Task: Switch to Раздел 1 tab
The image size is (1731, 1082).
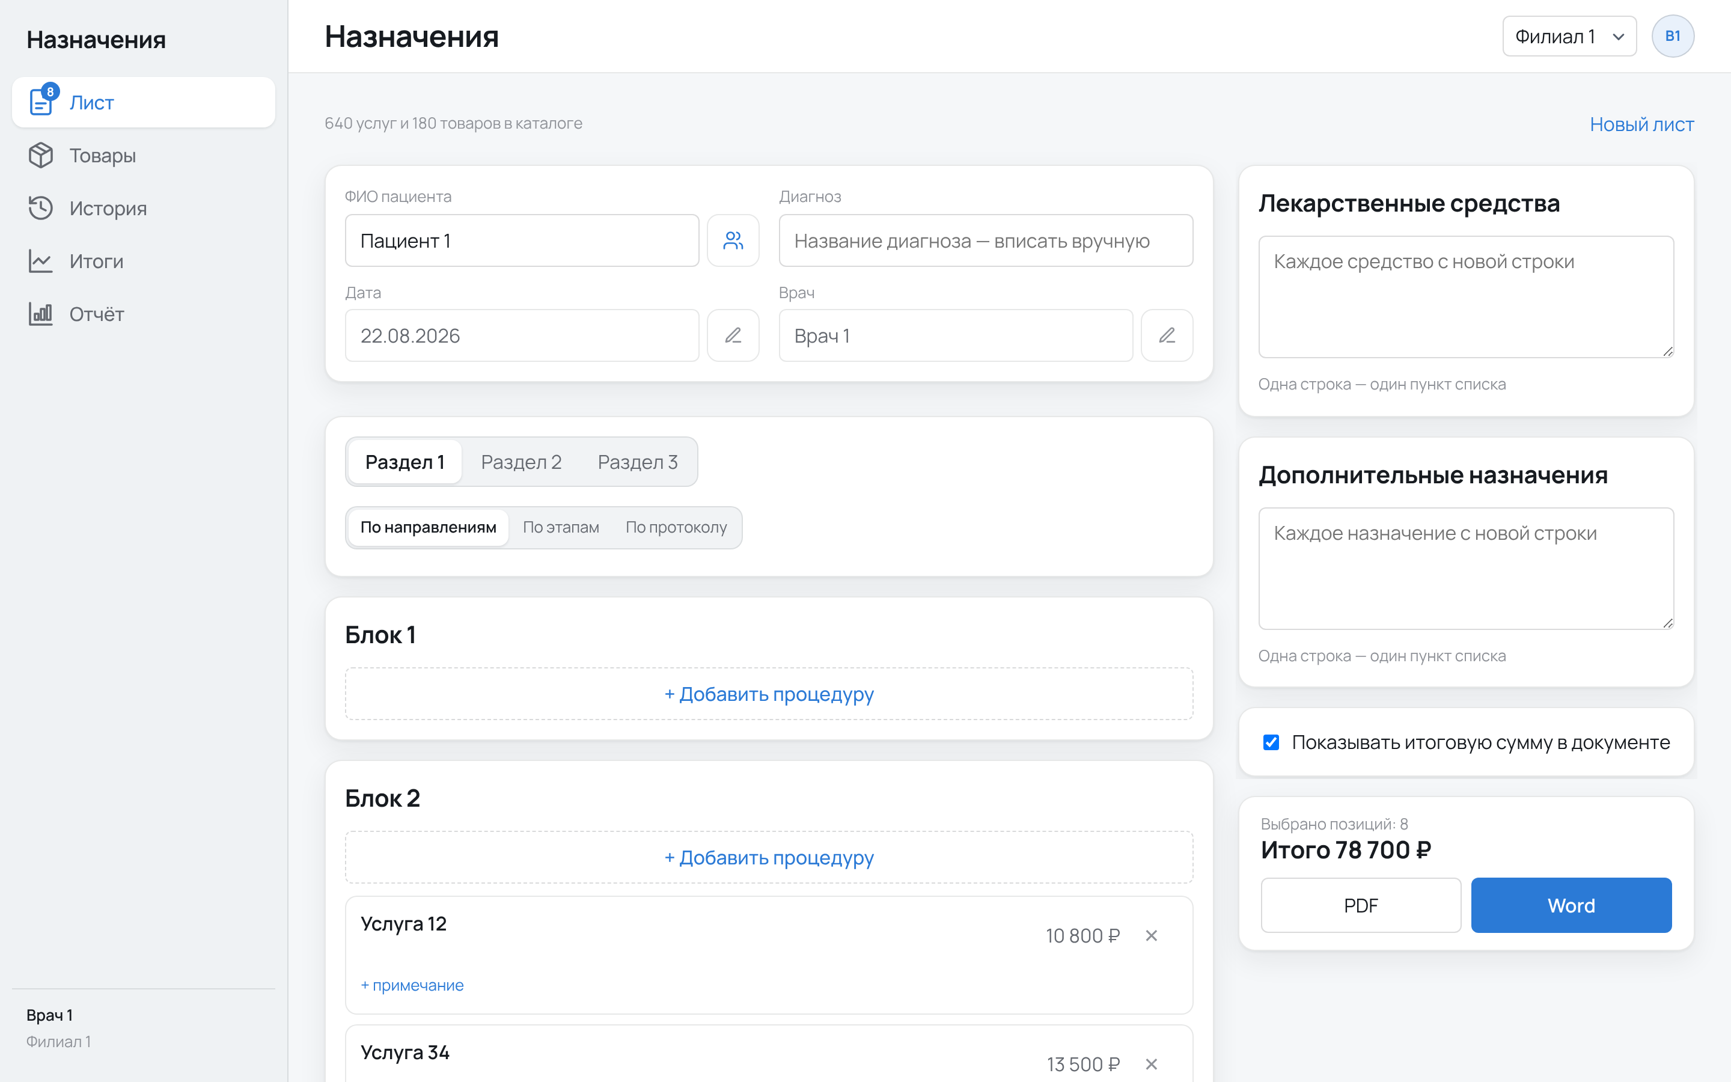Action: (405, 462)
